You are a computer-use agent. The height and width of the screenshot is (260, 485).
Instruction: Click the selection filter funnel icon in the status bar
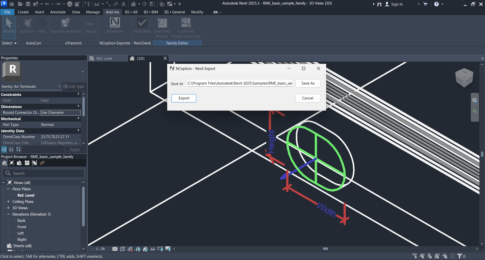click(460, 256)
